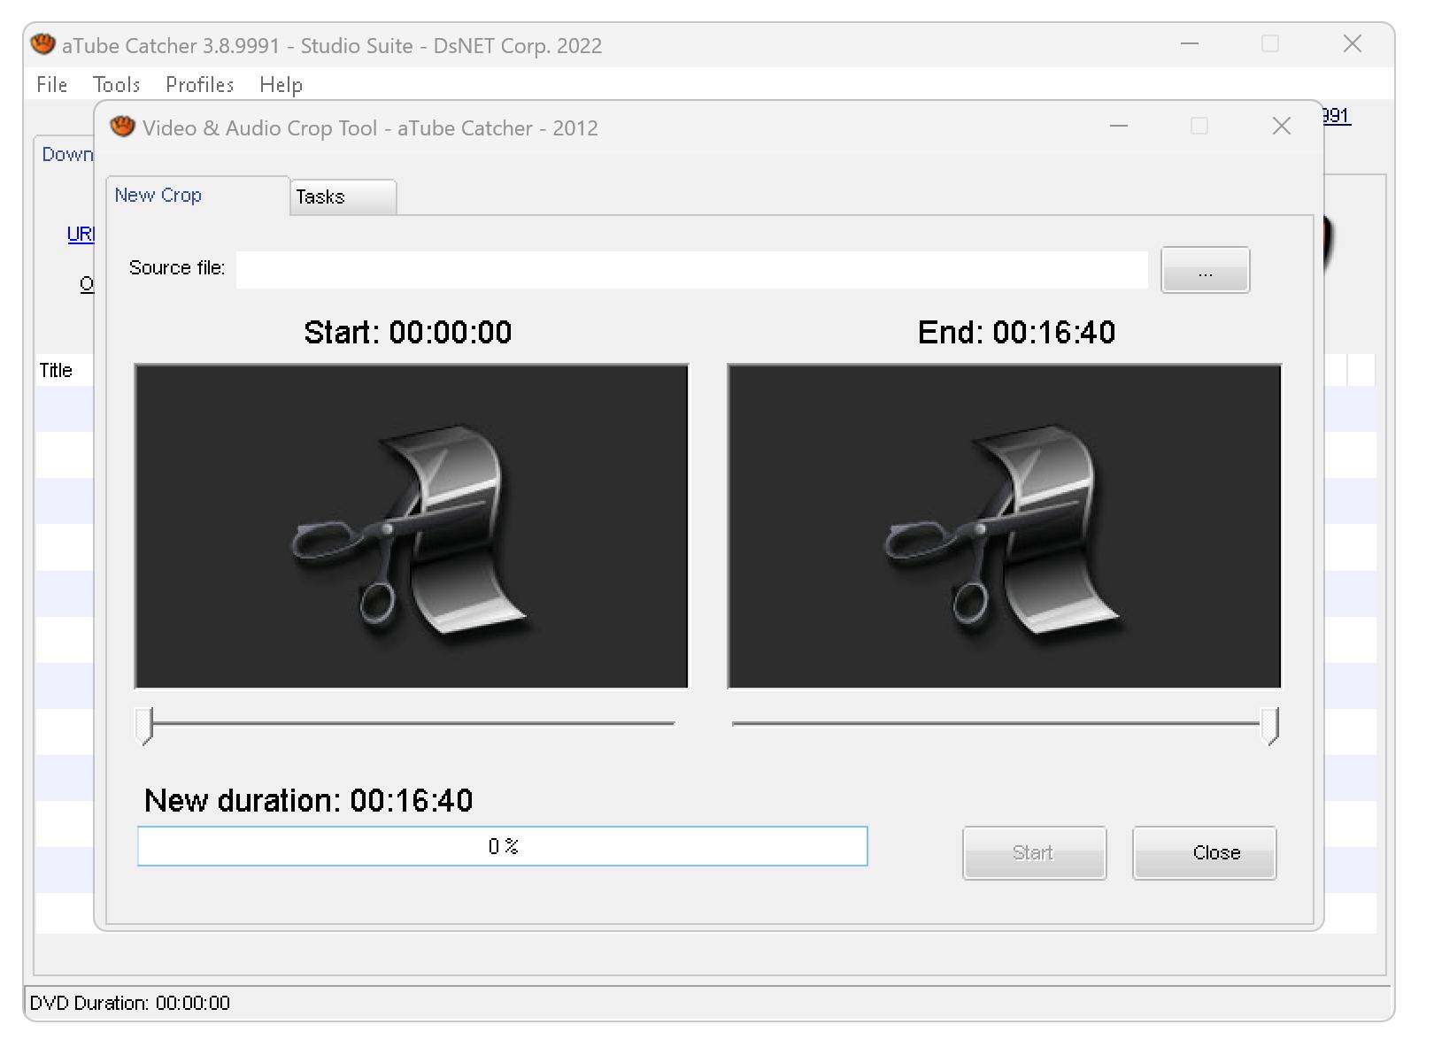Screen dimensions: 1434x1055
Task: Click the Start: 00:00:00 label
Action: [408, 333]
